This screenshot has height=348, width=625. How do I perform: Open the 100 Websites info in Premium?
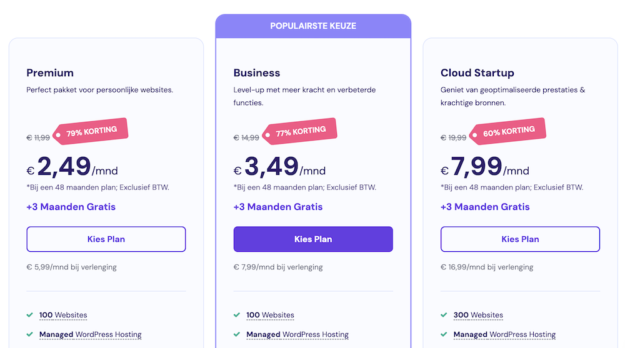coord(63,315)
